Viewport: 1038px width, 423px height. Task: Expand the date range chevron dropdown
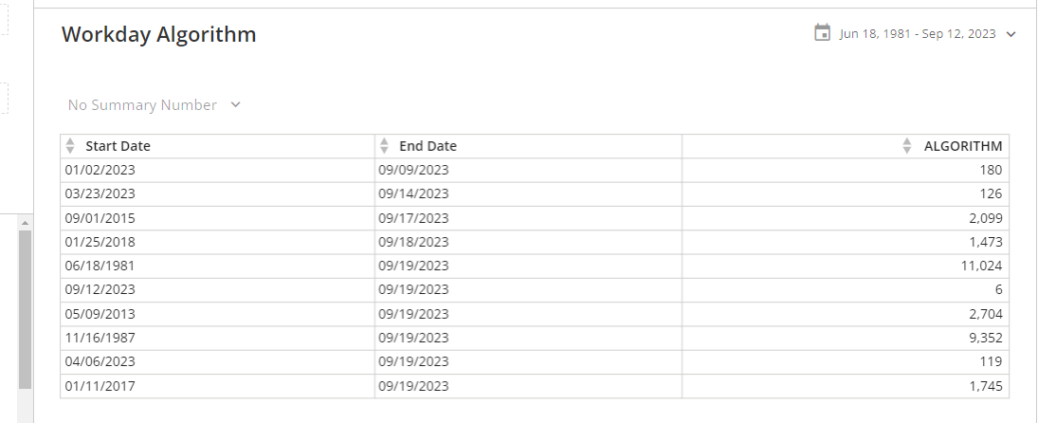[x=1011, y=34]
